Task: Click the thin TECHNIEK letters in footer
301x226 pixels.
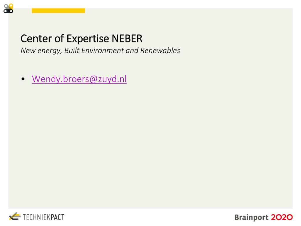Action: (37, 217)
